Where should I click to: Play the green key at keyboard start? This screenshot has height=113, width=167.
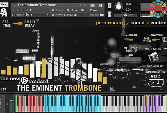point(17,104)
